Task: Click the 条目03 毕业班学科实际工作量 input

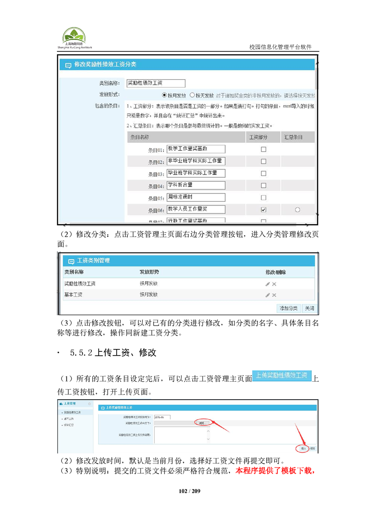Action: [x=196, y=173]
